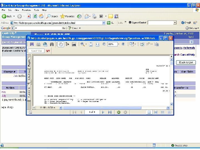Select the Hand tool

[61, 44]
